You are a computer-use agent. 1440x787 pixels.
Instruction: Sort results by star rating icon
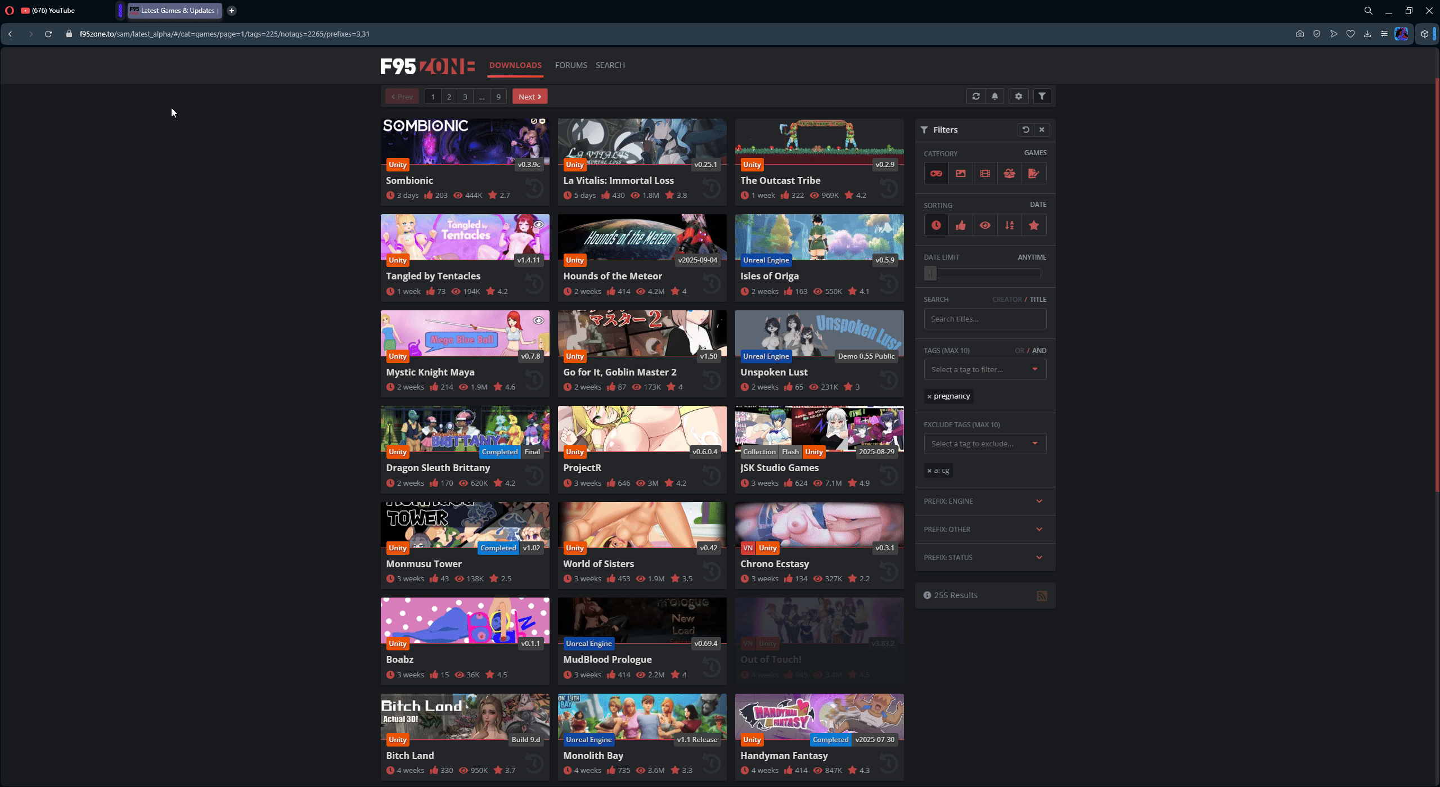click(x=1034, y=225)
